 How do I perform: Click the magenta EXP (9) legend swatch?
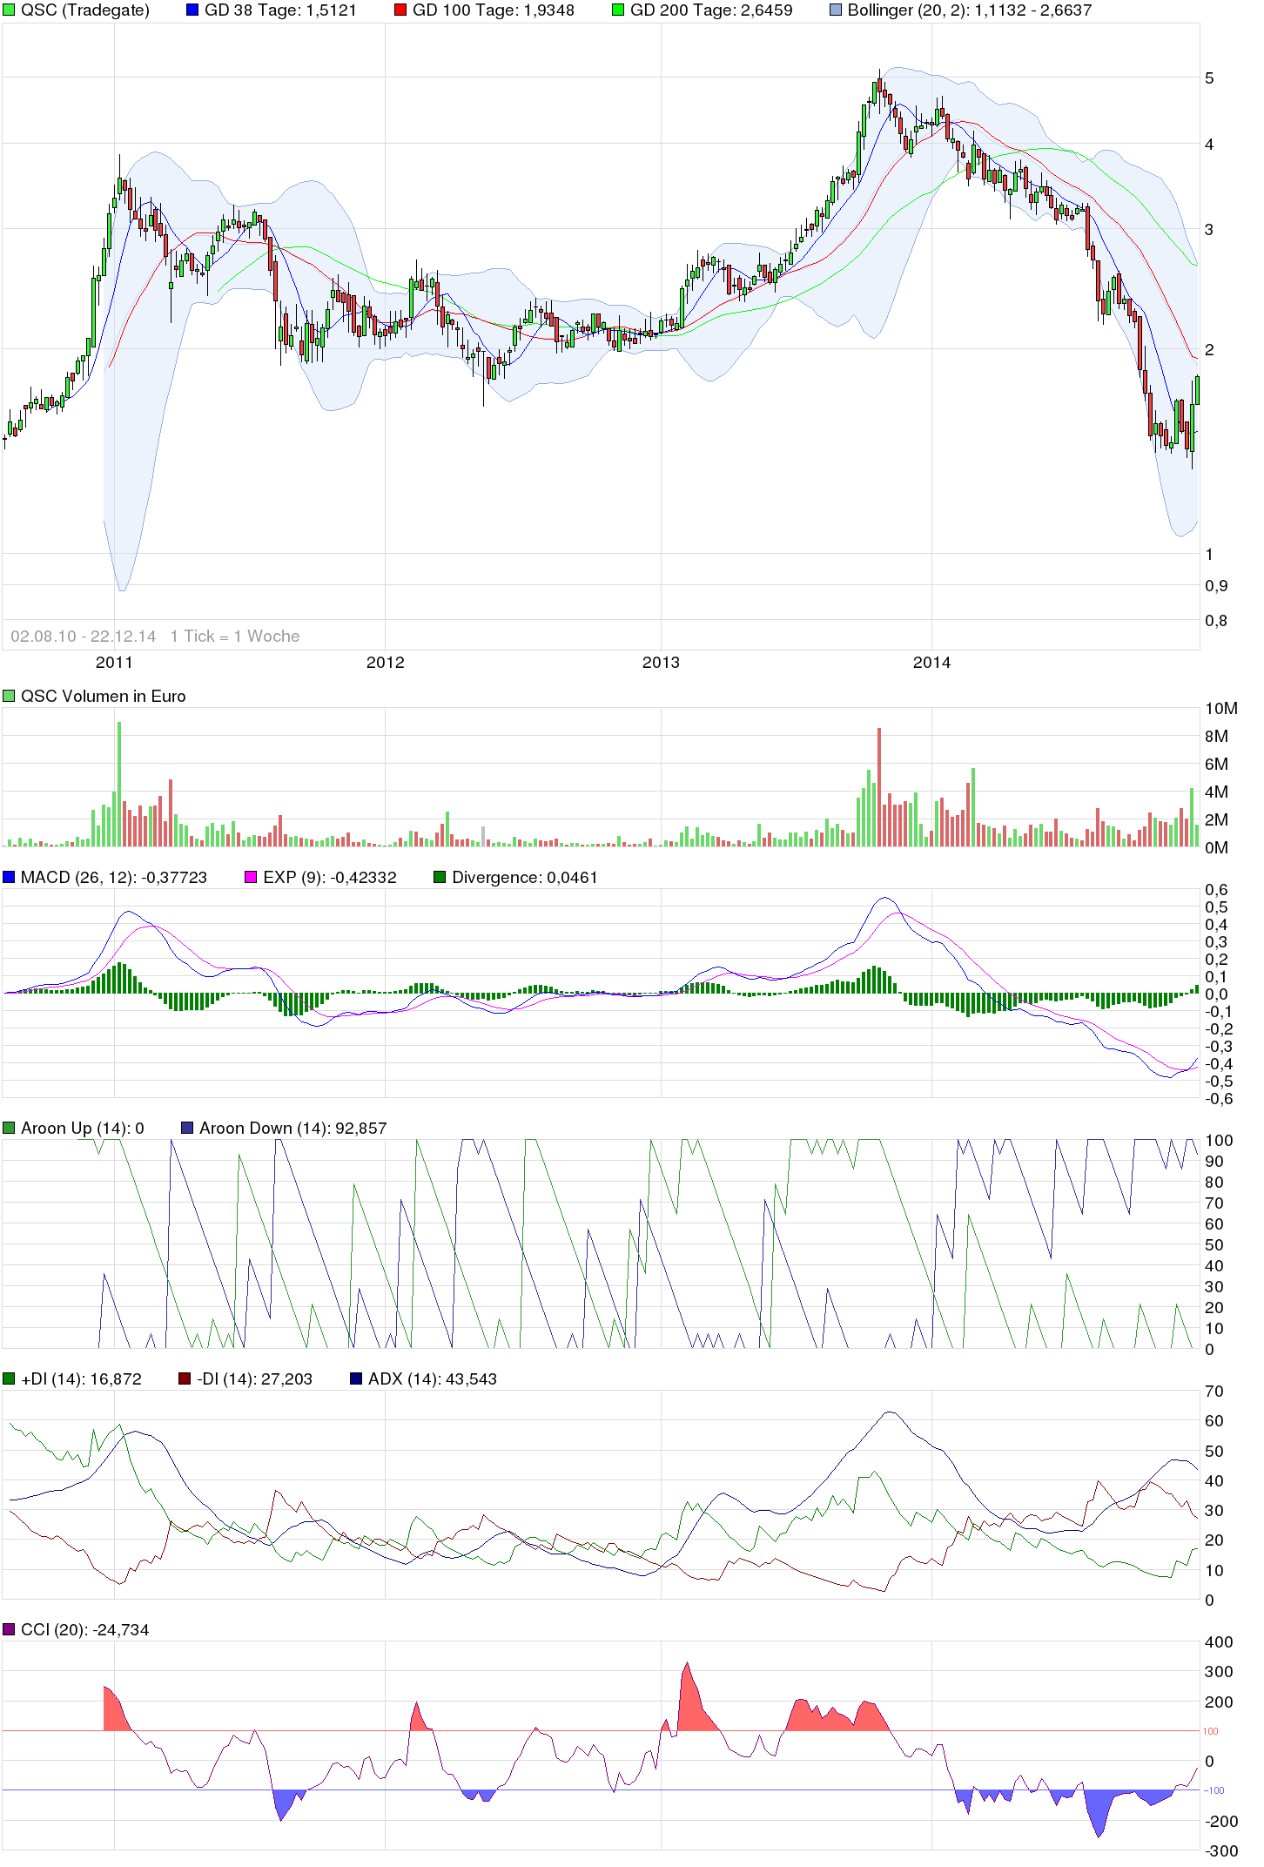tap(251, 877)
